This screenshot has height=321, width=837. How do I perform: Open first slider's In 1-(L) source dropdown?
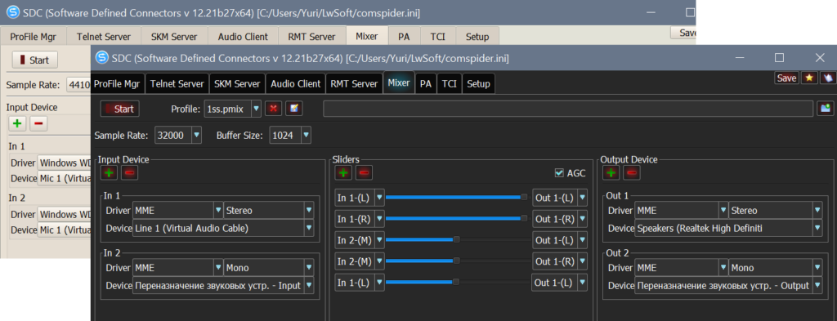coord(379,198)
